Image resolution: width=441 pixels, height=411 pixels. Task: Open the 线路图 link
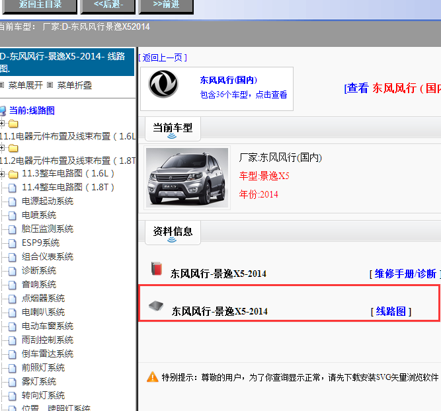pyautogui.click(x=391, y=311)
